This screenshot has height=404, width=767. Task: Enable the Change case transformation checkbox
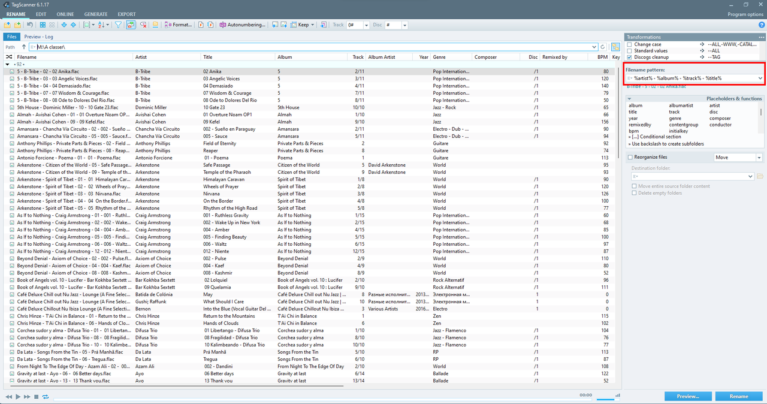[x=629, y=44]
